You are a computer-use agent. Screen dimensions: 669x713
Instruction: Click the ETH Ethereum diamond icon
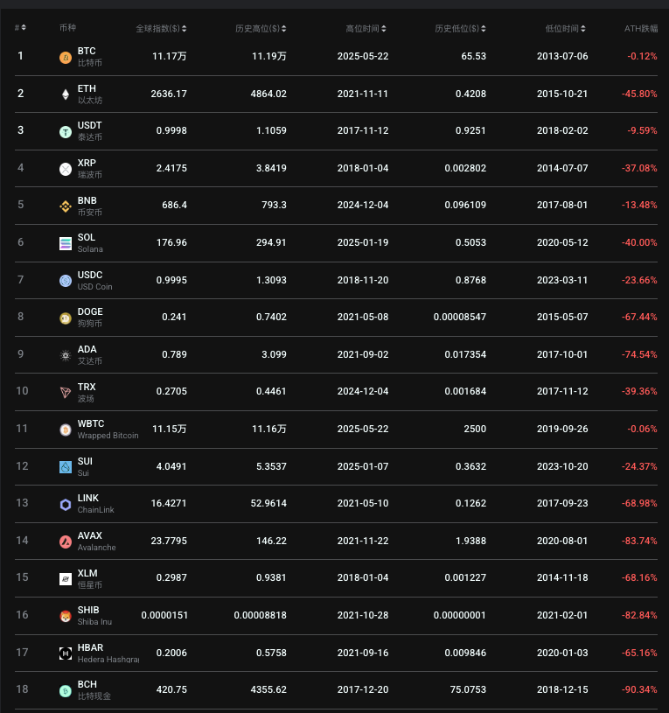point(66,94)
